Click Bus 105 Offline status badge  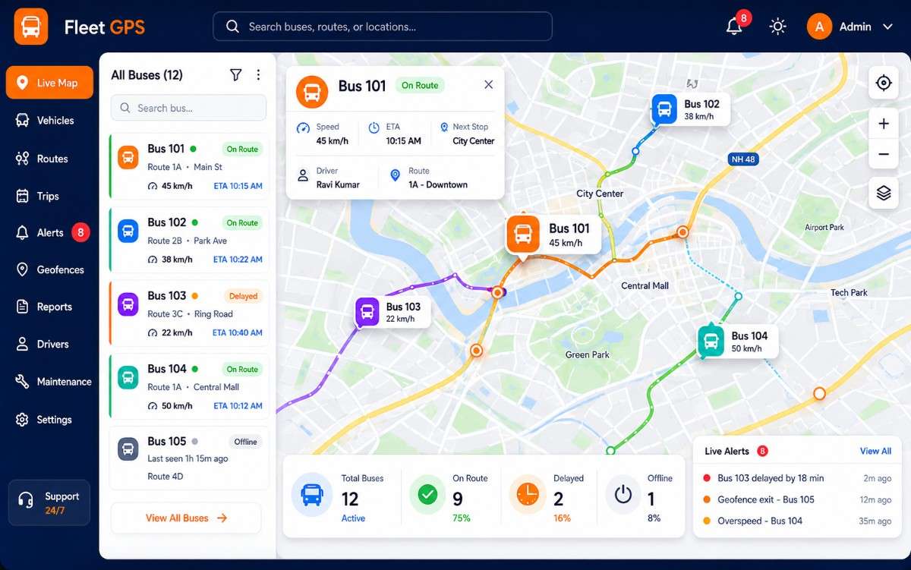tap(245, 442)
